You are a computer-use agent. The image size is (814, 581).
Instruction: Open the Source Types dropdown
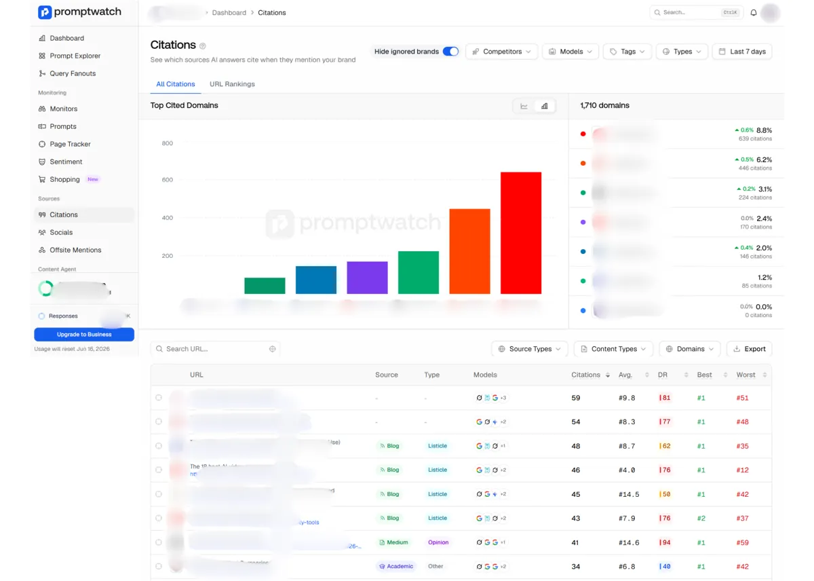530,349
